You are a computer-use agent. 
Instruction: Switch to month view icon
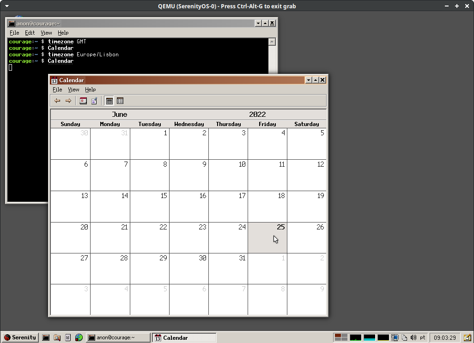point(109,101)
